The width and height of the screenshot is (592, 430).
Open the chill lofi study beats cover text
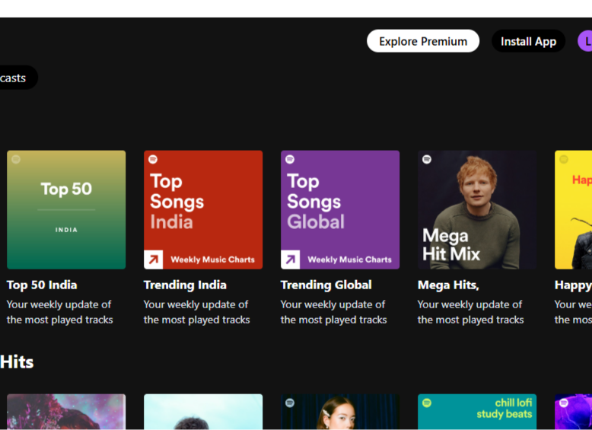pyautogui.click(x=504, y=409)
